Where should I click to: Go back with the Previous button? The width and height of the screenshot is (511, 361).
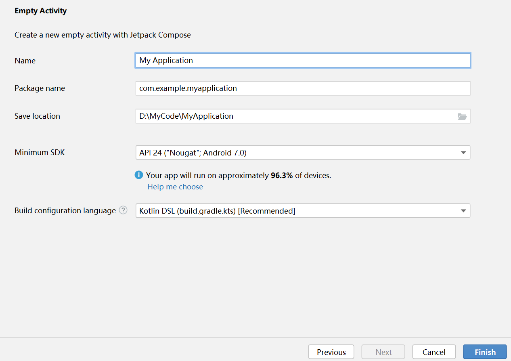click(331, 352)
